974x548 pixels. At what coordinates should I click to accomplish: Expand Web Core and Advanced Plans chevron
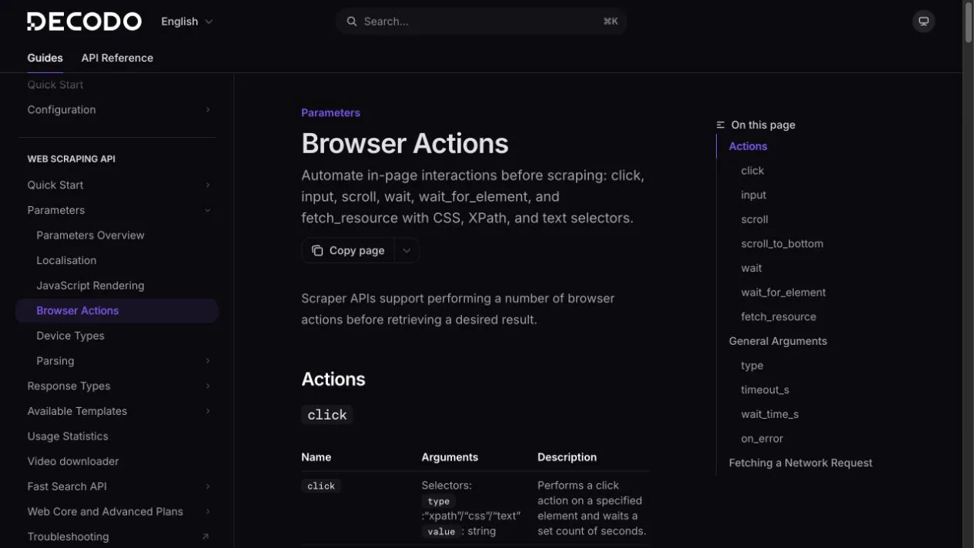point(208,512)
